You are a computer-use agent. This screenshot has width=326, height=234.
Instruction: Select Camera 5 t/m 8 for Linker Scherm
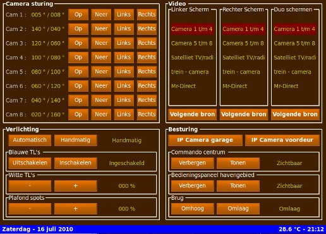click(x=192, y=43)
